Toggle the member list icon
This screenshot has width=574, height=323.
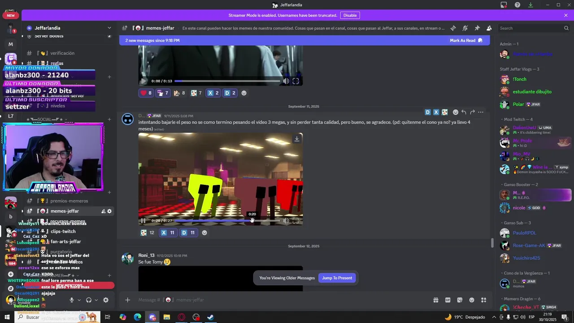[489, 28]
